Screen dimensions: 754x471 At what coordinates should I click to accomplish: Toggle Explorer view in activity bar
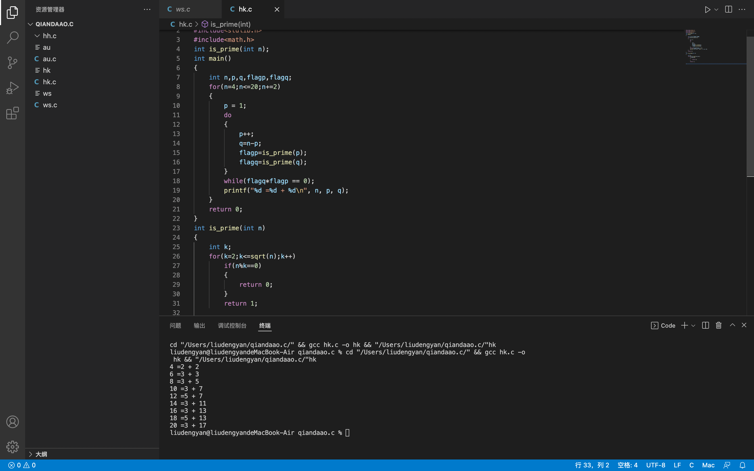(13, 13)
